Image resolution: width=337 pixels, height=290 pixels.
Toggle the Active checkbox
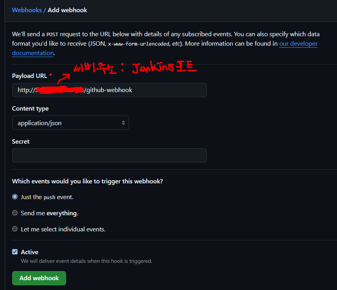[15, 252]
